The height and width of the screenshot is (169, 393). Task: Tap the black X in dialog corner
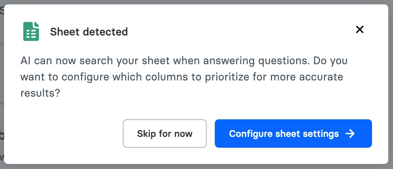click(360, 30)
